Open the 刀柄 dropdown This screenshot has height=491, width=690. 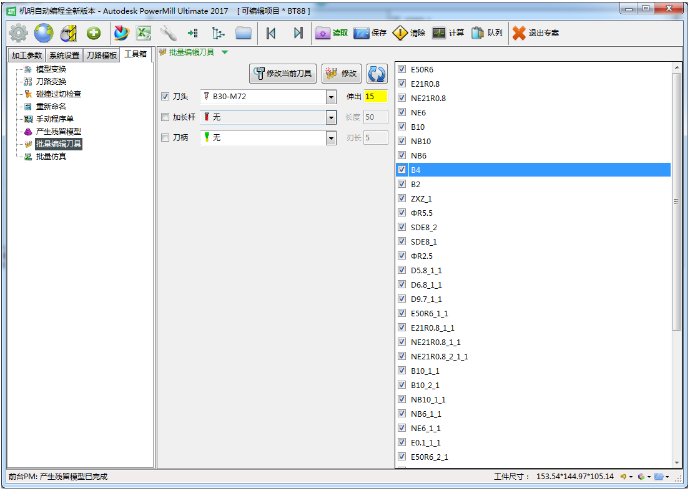(x=332, y=138)
